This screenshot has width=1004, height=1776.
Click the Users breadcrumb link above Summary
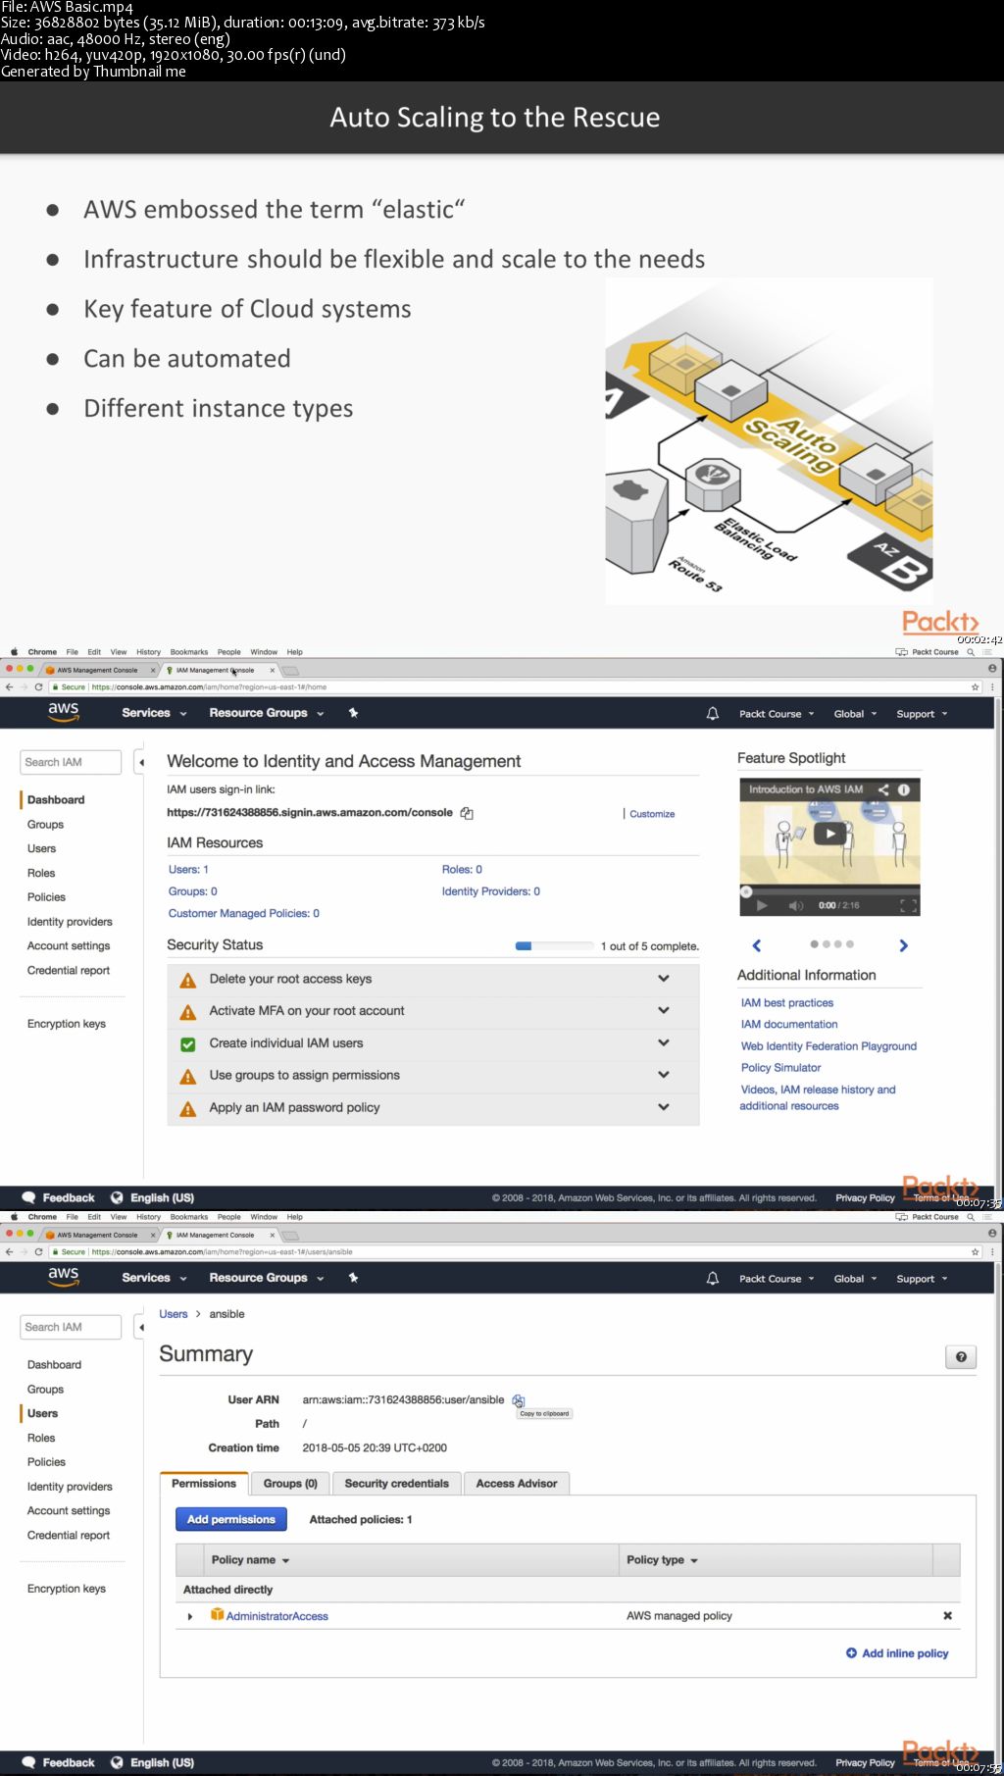click(x=174, y=1314)
